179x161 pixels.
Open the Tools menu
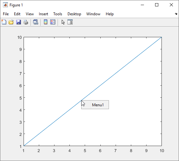click(58, 14)
